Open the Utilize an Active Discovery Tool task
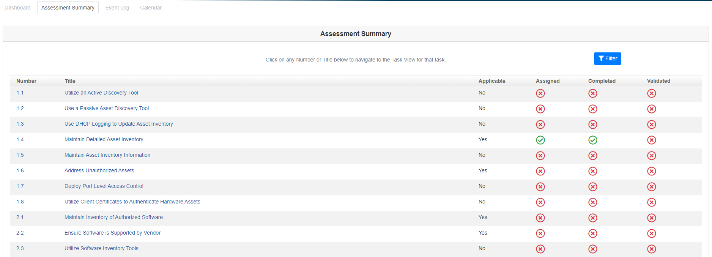The image size is (712, 257). click(101, 93)
